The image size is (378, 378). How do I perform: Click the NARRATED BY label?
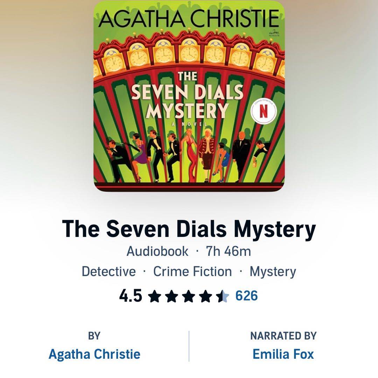point(283,336)
